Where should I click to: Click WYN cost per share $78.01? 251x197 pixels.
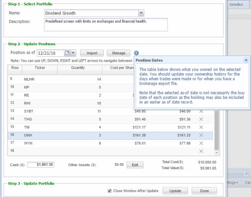pos(140,143)
